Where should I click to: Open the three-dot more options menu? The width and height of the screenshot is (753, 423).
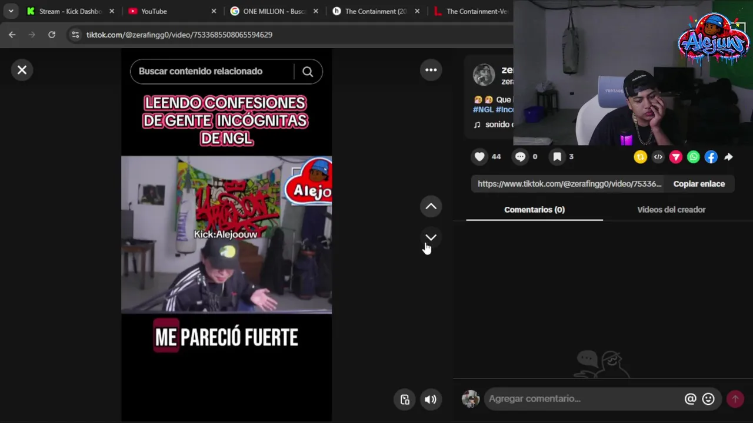pyautogui.click(x=431, y=70)
